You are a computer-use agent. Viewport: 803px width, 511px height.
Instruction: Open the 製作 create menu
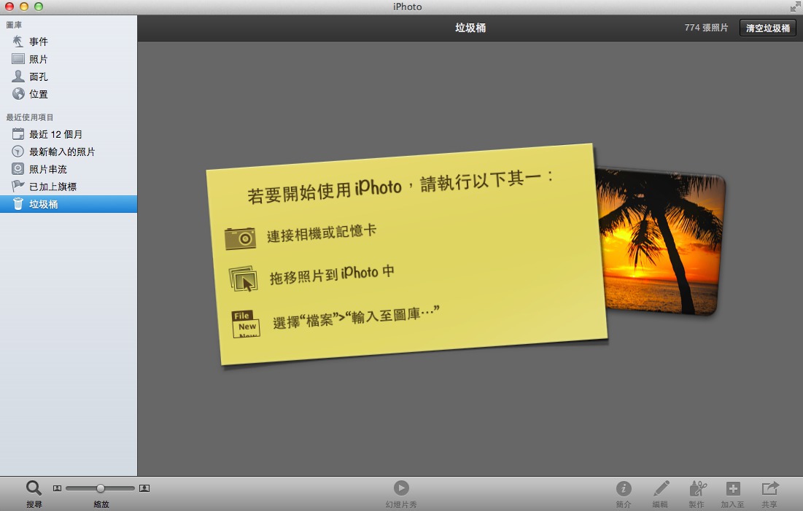[x=697, y=488]
